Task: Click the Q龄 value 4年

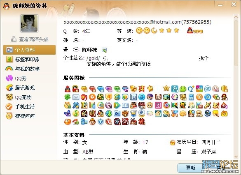Action: click(x=86, y=31)
